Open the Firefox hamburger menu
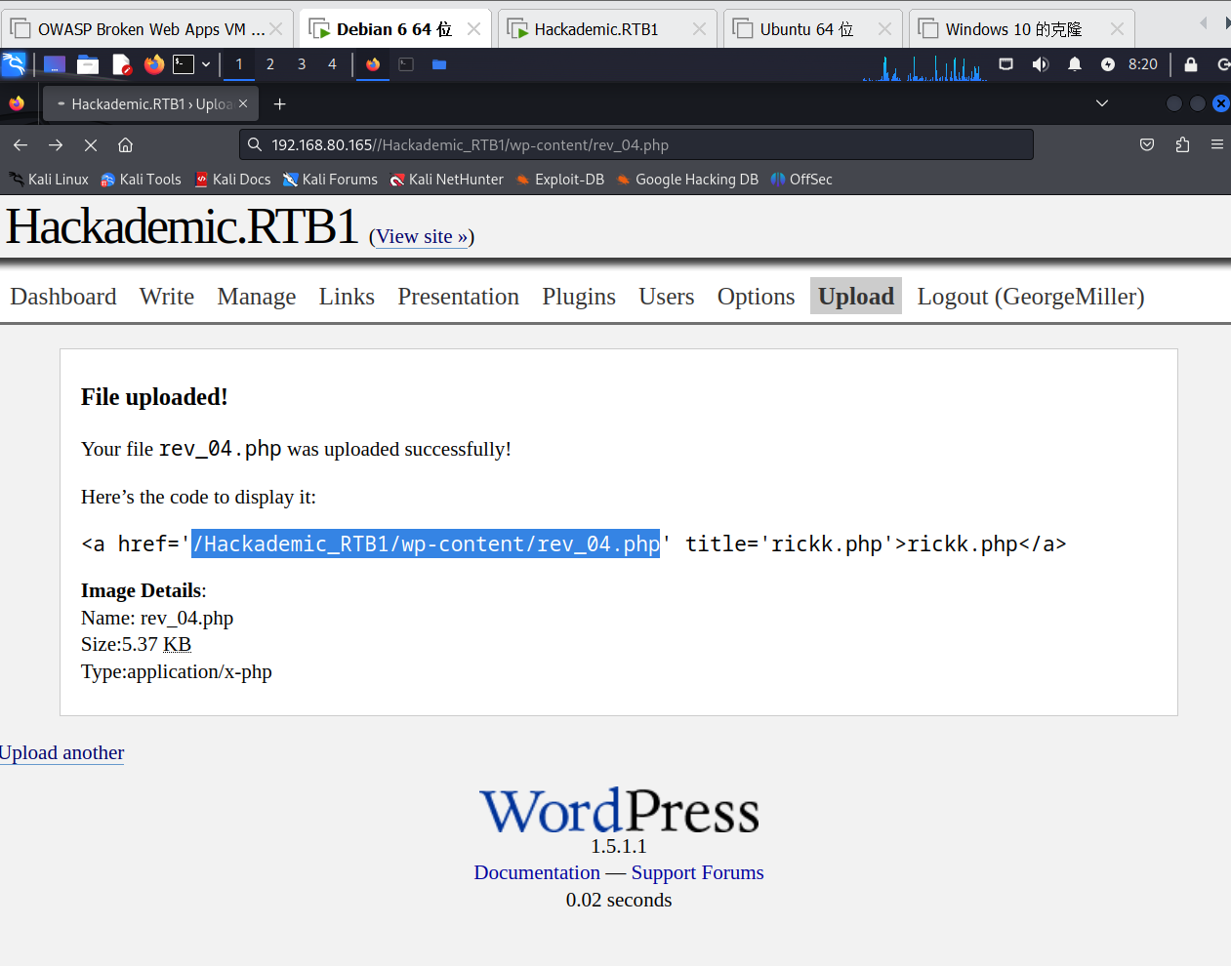This screenshot has height=966, width=1231. coord(1216,144)
